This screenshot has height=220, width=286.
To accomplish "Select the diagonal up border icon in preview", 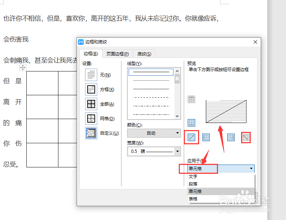I will [191, 137].
